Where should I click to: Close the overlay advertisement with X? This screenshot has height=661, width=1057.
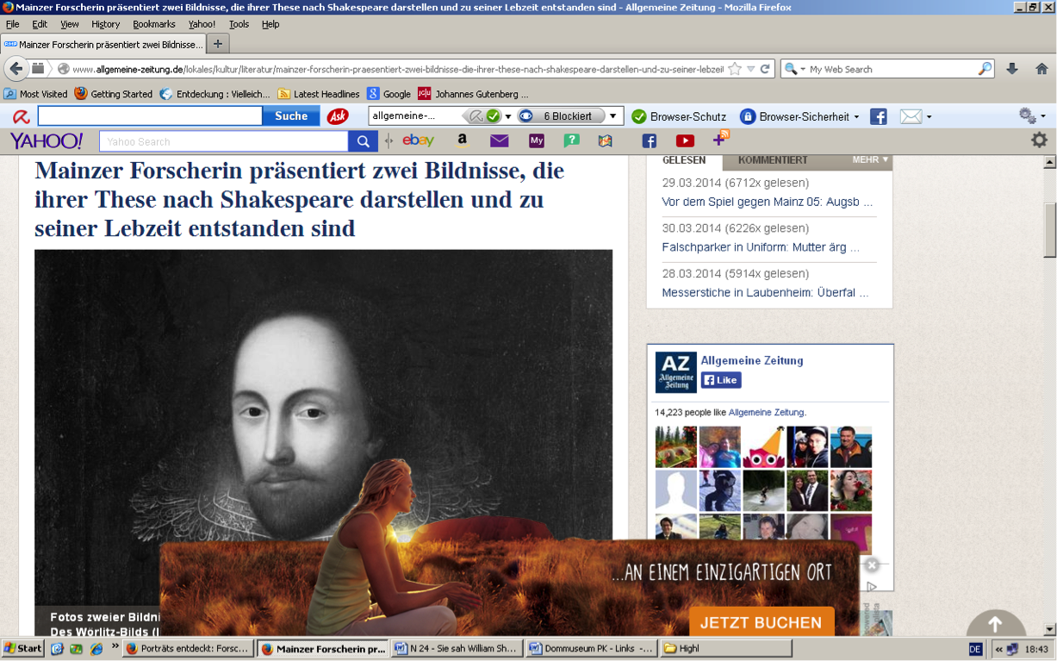click(872, 565)
